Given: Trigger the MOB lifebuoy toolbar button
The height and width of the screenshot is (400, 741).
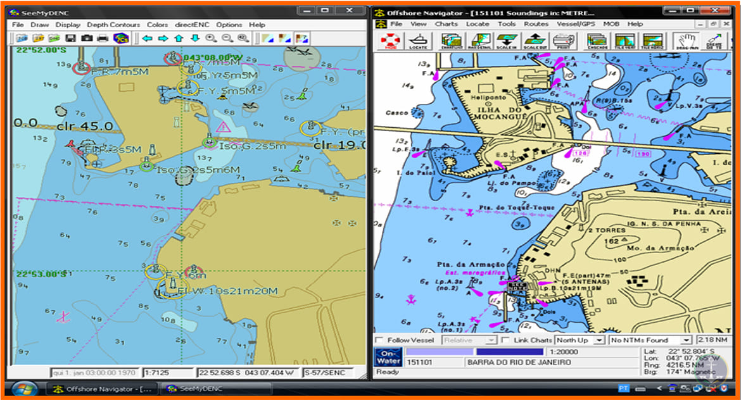Looking at the screenshot, I should tap(391, 41).
